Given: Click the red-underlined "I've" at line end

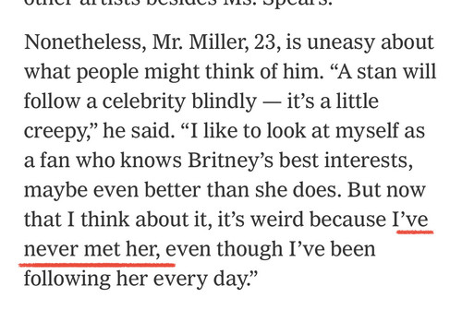Looking at the screenshot, I should (410, 220).
